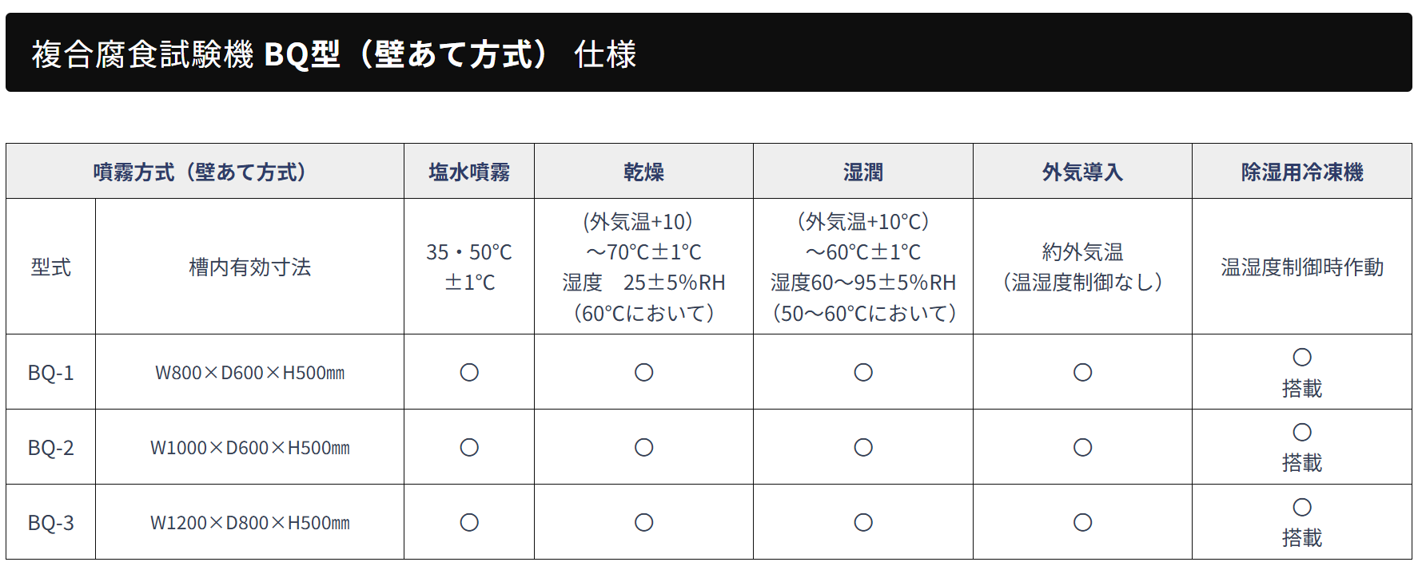Select the 除湿用冷凍機 circle in BQ-2 row

tap(1302, 432)
